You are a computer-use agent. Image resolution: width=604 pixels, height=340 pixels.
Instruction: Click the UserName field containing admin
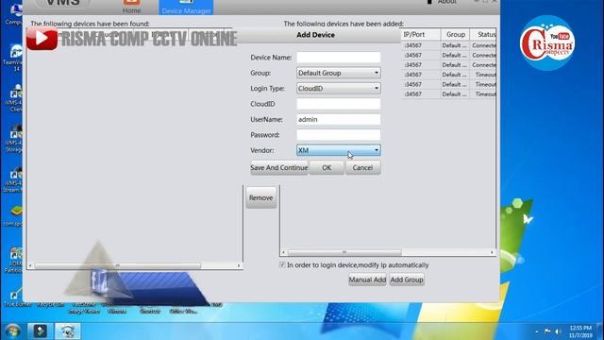coord(338,119)
